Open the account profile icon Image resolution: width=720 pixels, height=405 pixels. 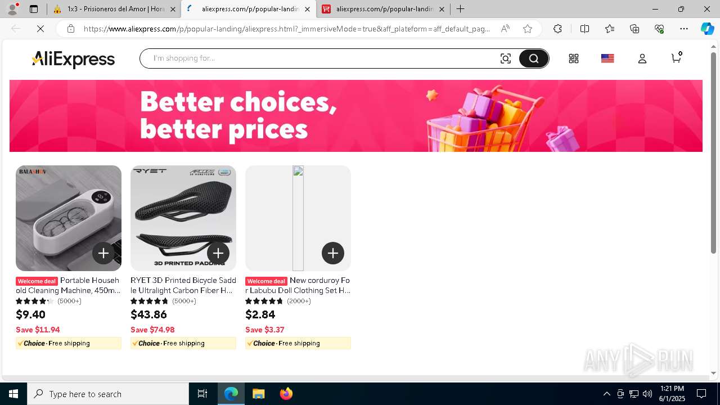[642, 58]
